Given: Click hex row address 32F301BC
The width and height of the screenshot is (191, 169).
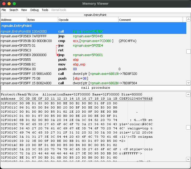Looking at the screenshot, I should coord(9,149).
